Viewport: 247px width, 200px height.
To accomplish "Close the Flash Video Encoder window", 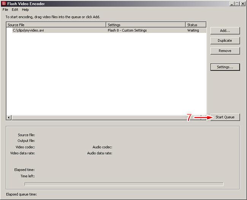I will [243, 4].
